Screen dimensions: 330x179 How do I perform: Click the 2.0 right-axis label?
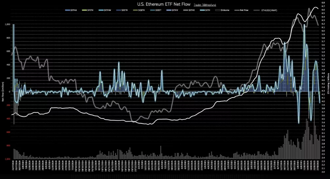pyautogui.click(x=323, y=172)
